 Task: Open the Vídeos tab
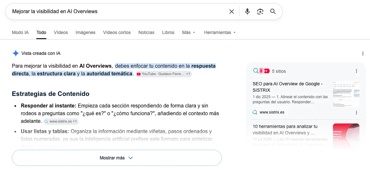pyautogui.click(x=60, y=32)
